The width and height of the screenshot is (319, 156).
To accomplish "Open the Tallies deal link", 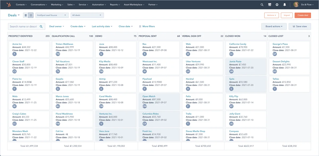I will [x=276, y=79].
